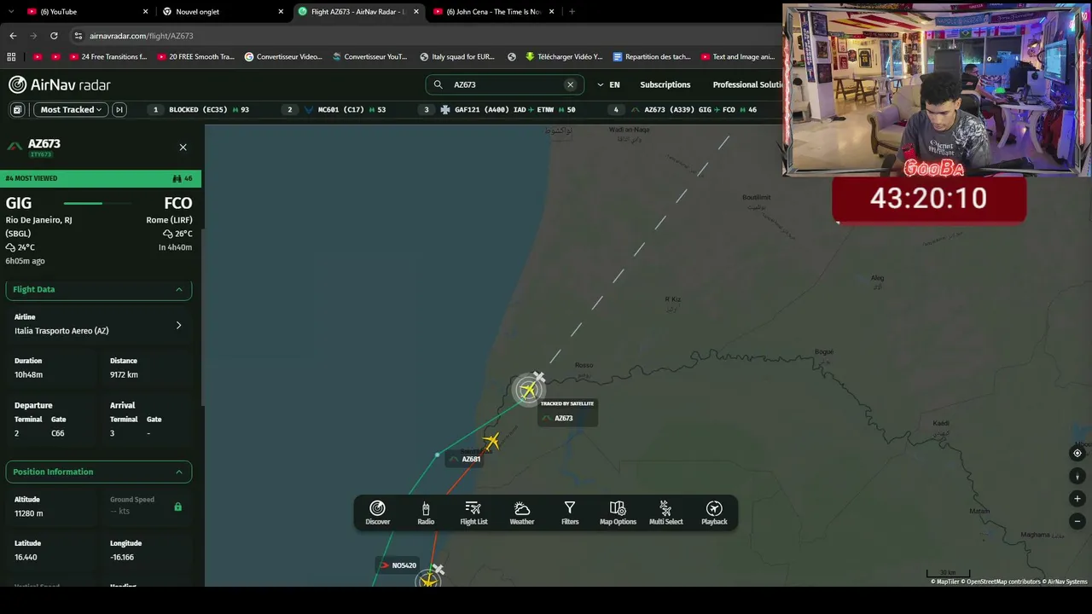The height and width of the screenshot is (614, 1092).
Task: Go back in browser history
Action: click(13, 36)
